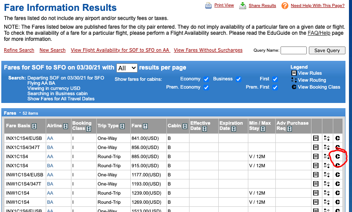Toggle the Business cabin checkbox
Image resolution: width=352 pixels, height=212 pixels.
[x=238, y=79]
